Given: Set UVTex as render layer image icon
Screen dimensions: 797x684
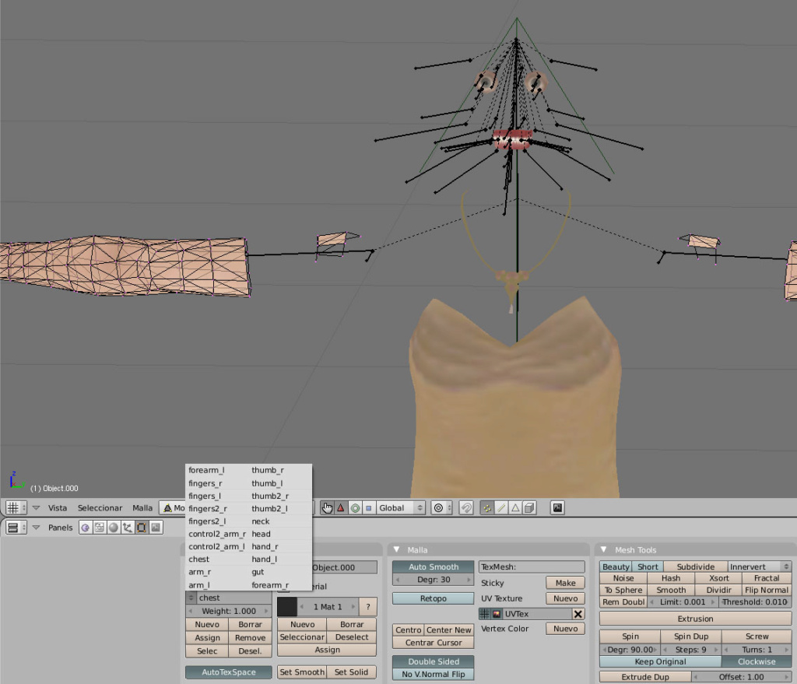Looking at the screenshot, I should [x=497, y=614].
